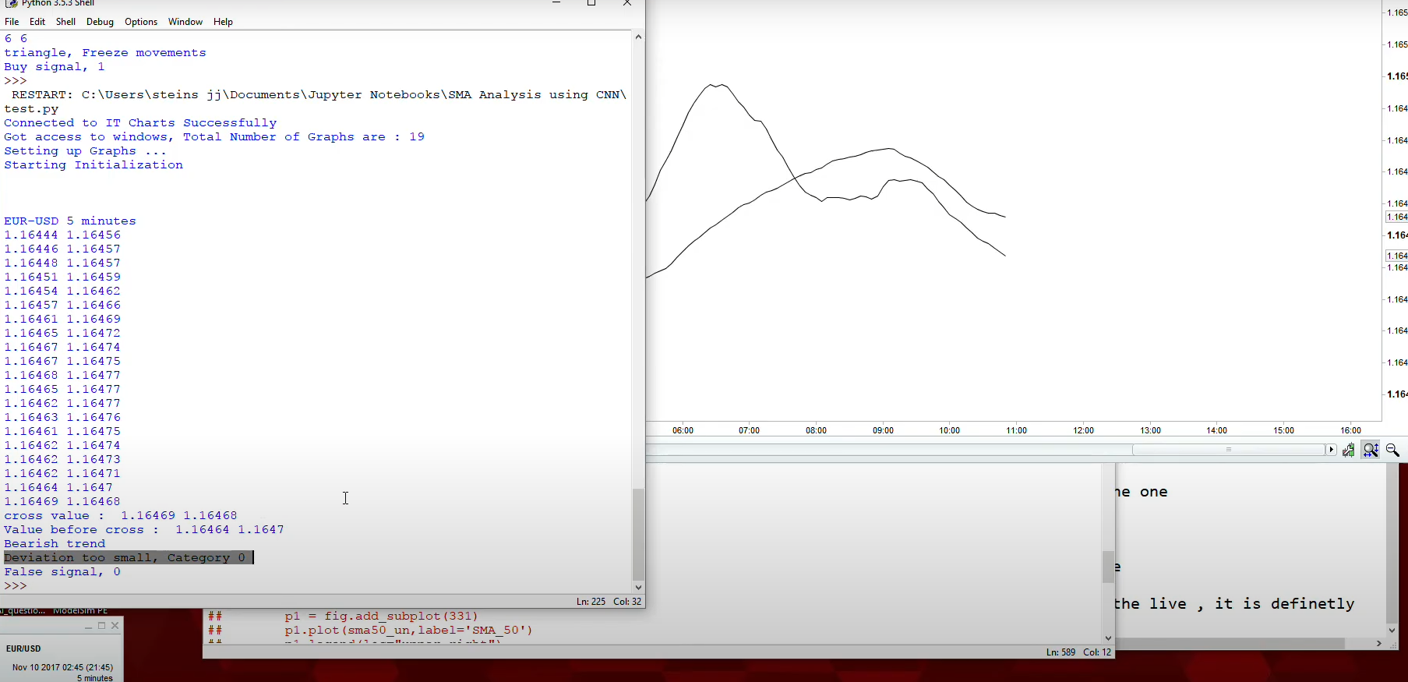Click the Python Shell title bar icon
This screenshot has width=1408, height=682.
[12, 4]
